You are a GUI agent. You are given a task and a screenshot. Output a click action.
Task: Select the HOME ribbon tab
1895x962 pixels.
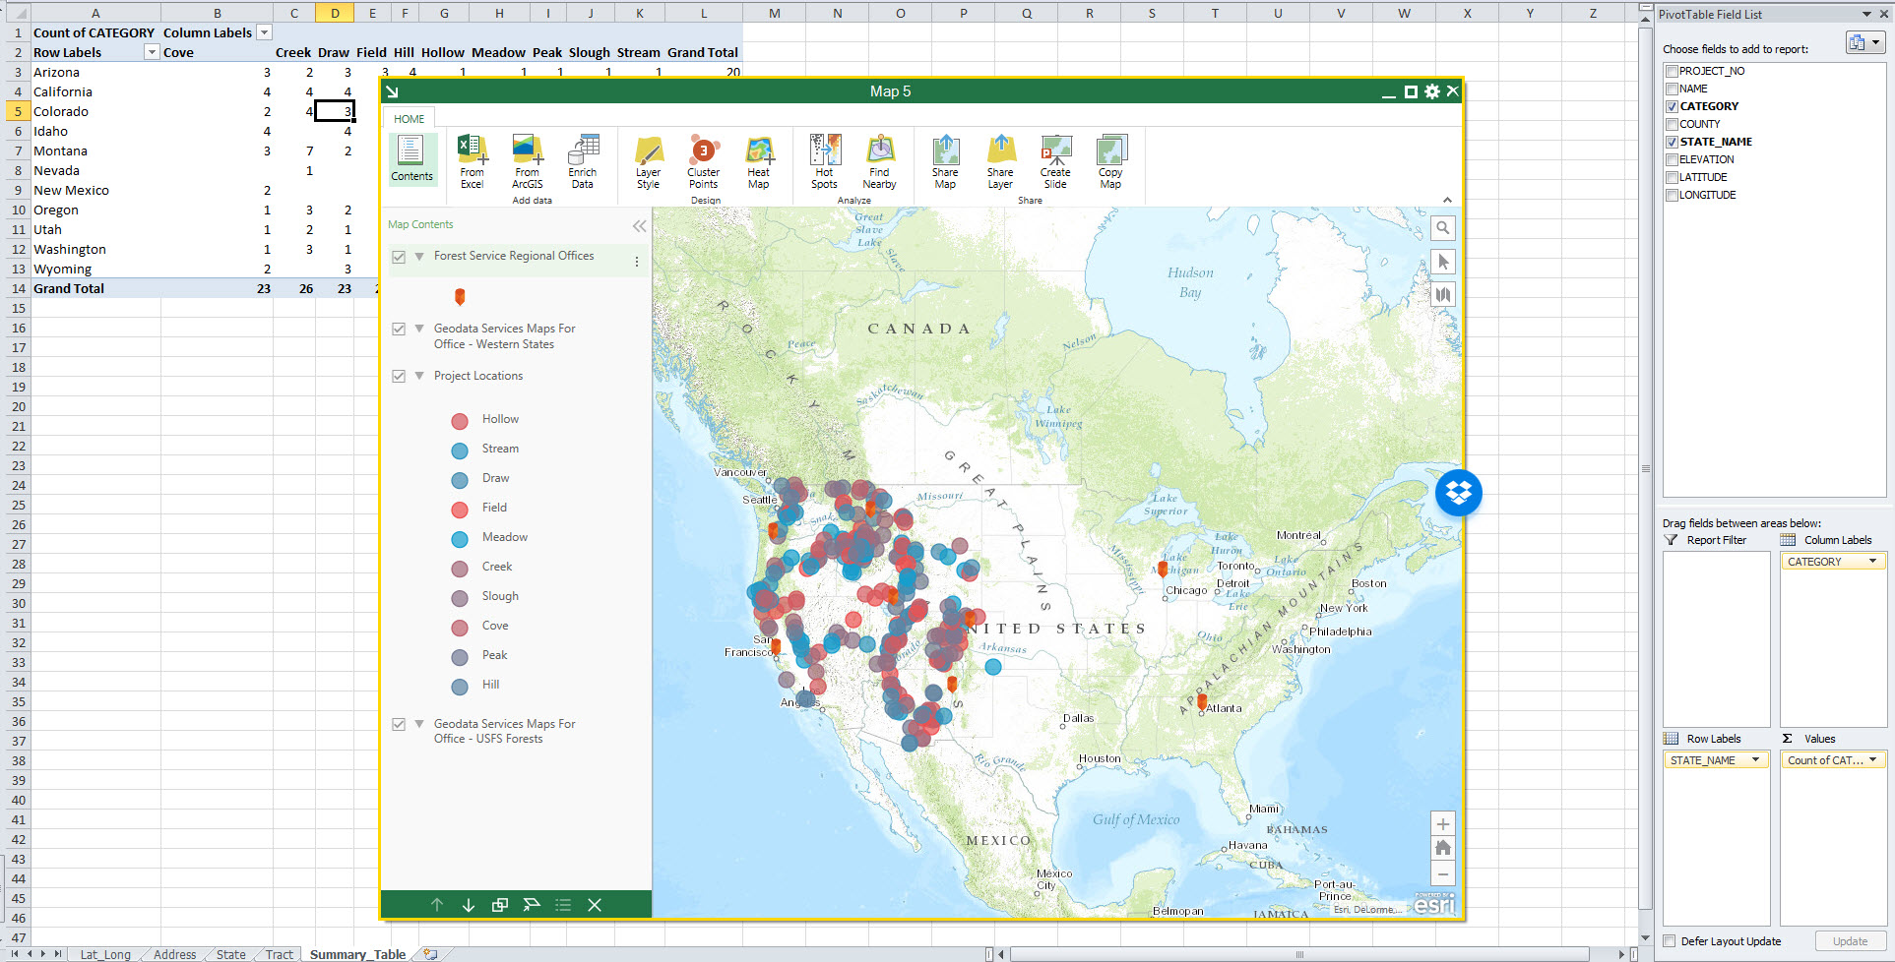[x=410, y=119]
